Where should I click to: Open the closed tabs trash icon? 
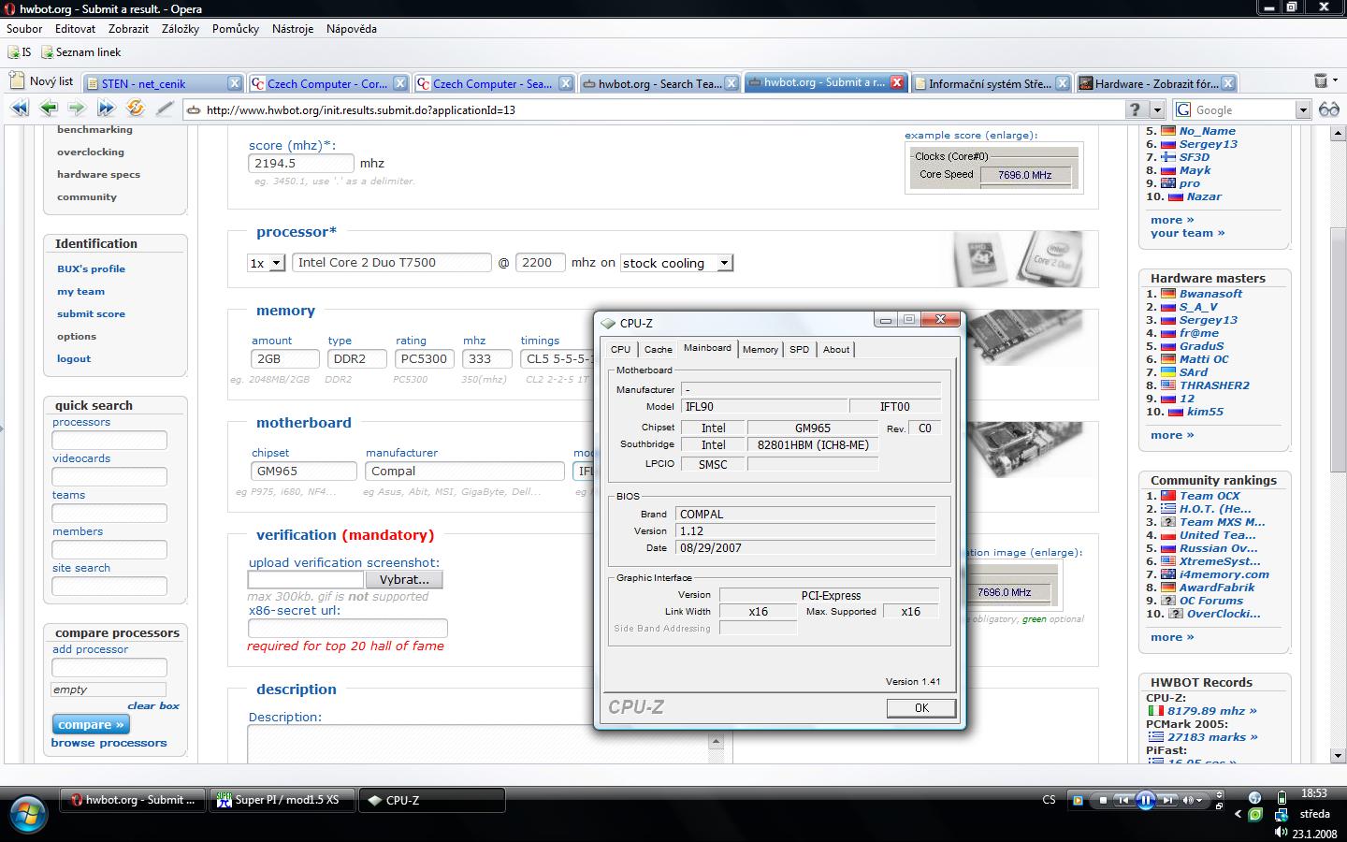1321,81
